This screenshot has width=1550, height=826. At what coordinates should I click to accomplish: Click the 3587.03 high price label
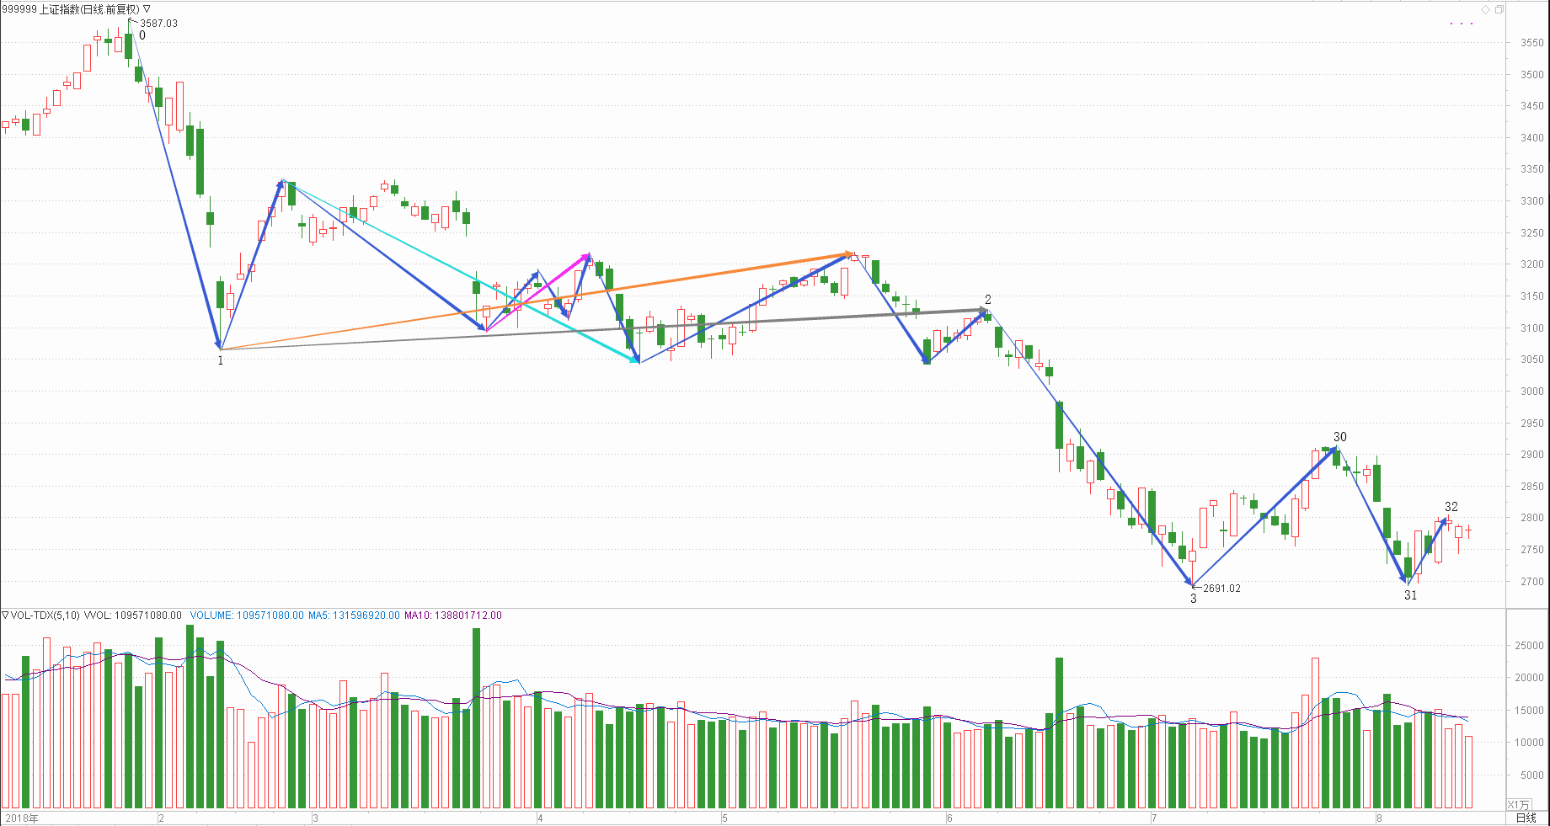[158, 24]
